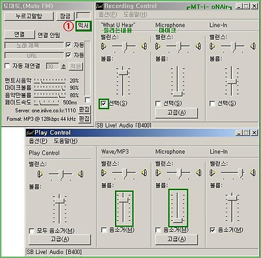This screenshot has width=261, height=258.
Task: Enable 자동 재연결 checkbox in Mato FM
Action: click(x=7, y=66)
